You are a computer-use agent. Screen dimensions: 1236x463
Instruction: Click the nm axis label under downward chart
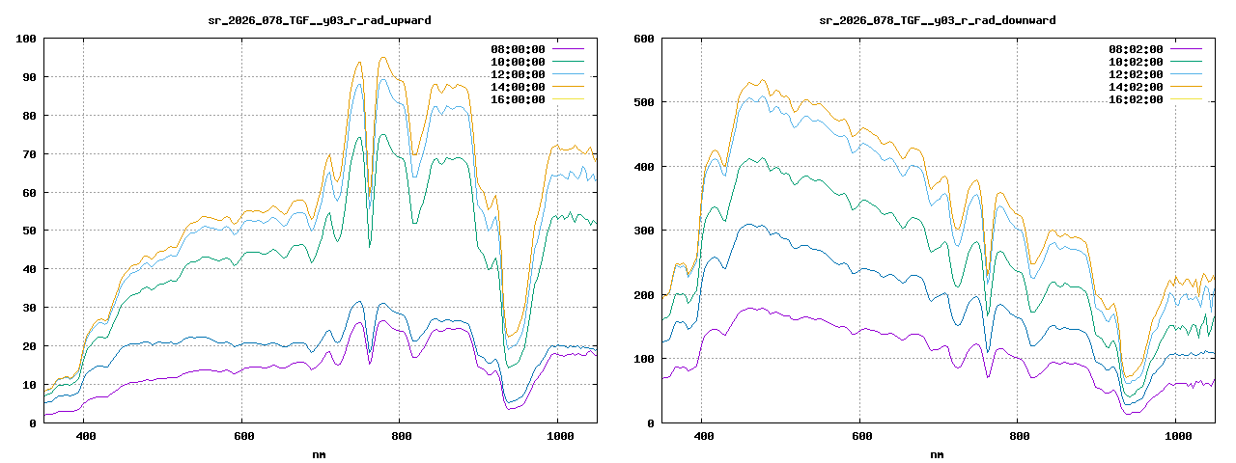pos(938,453)
